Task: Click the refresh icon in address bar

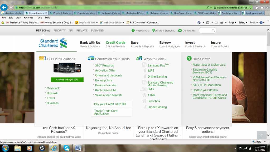Action: tap(250, 8)
